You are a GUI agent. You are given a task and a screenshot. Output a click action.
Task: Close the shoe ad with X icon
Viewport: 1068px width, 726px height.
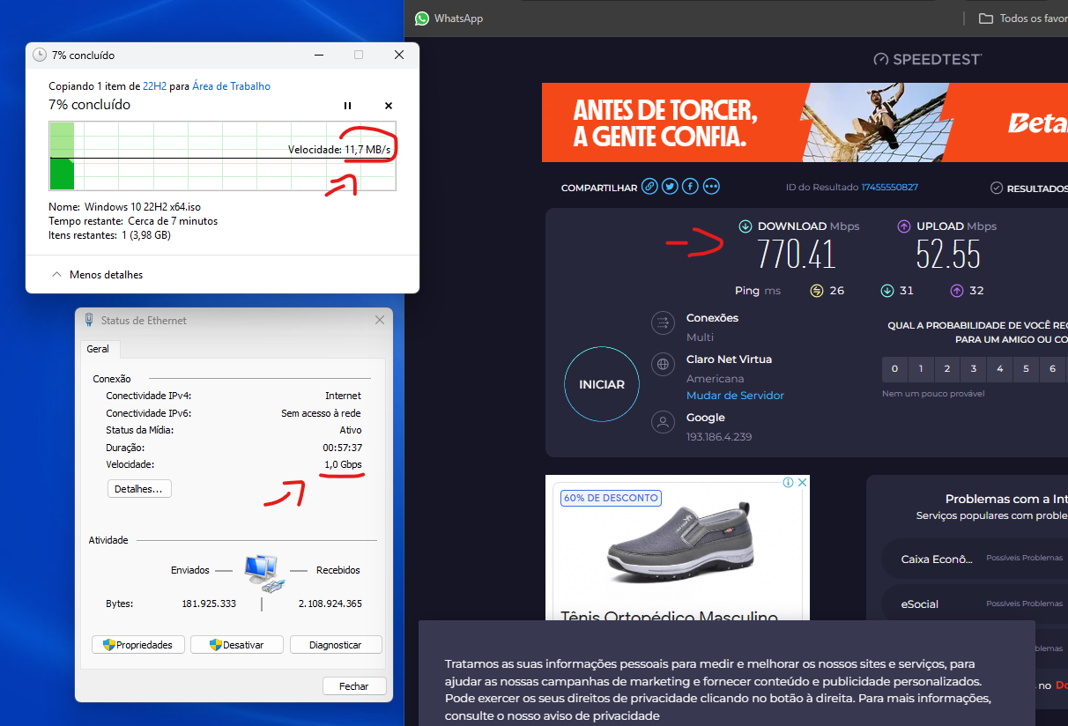pos(802,482)
